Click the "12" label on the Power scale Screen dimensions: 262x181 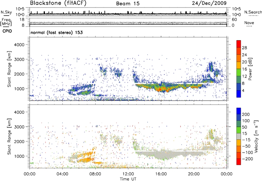(x=244, y=76)
